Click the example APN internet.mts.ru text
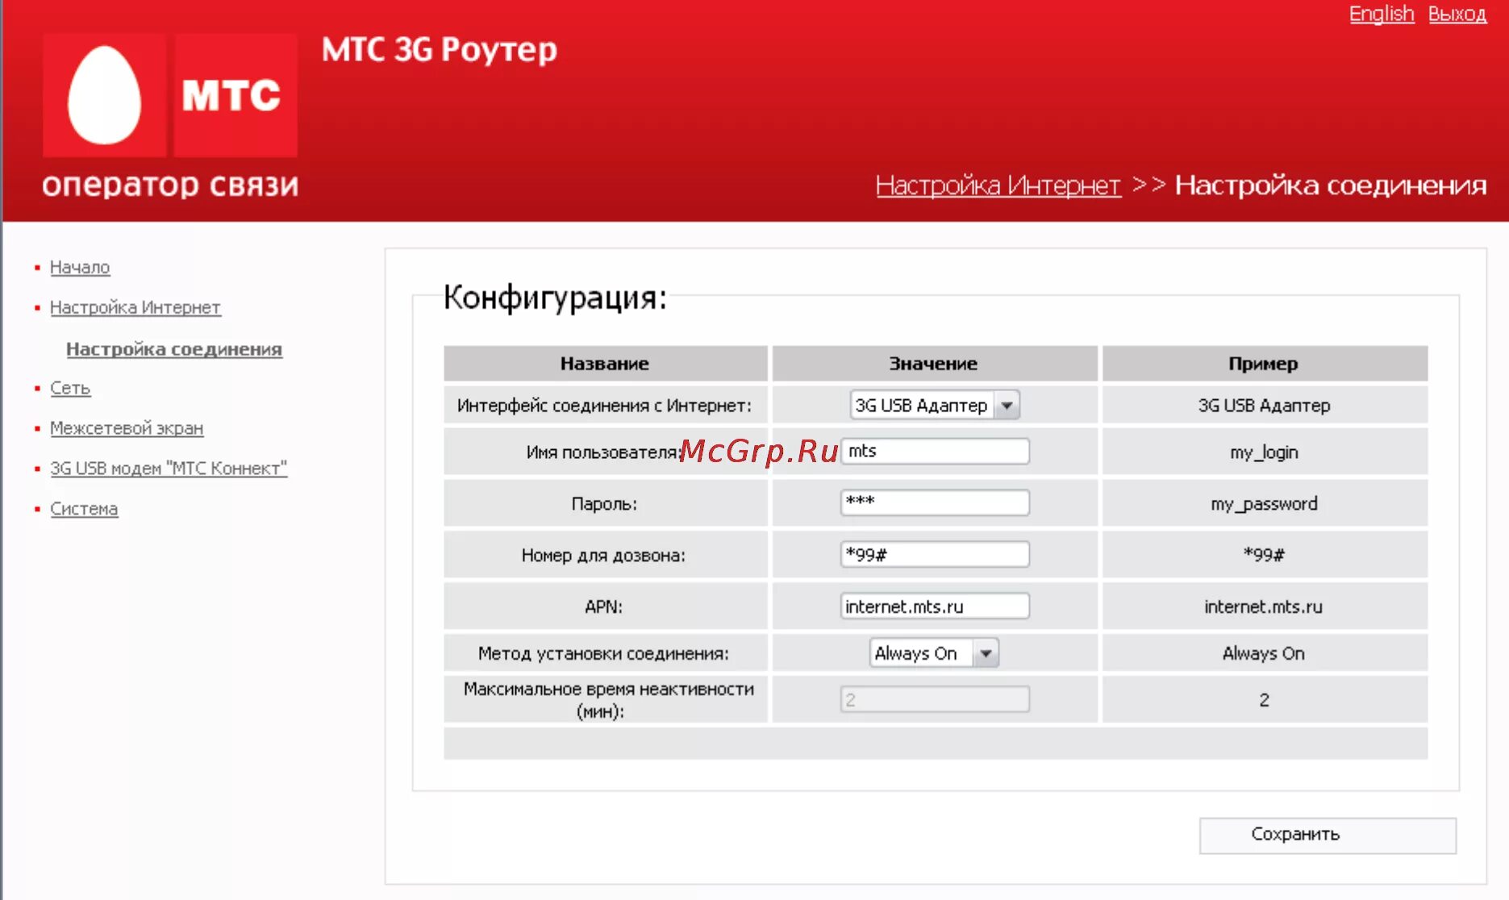The height and width of the screenshot is (900, 1509). [1264, 606]
